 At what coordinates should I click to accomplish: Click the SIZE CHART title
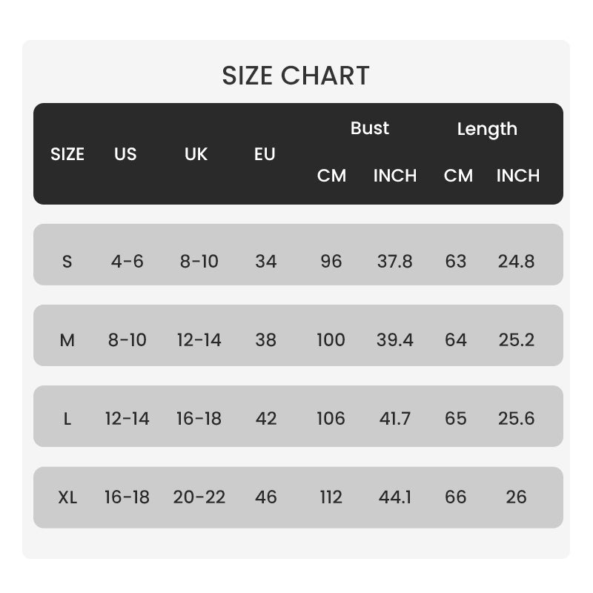click(296, 76)
